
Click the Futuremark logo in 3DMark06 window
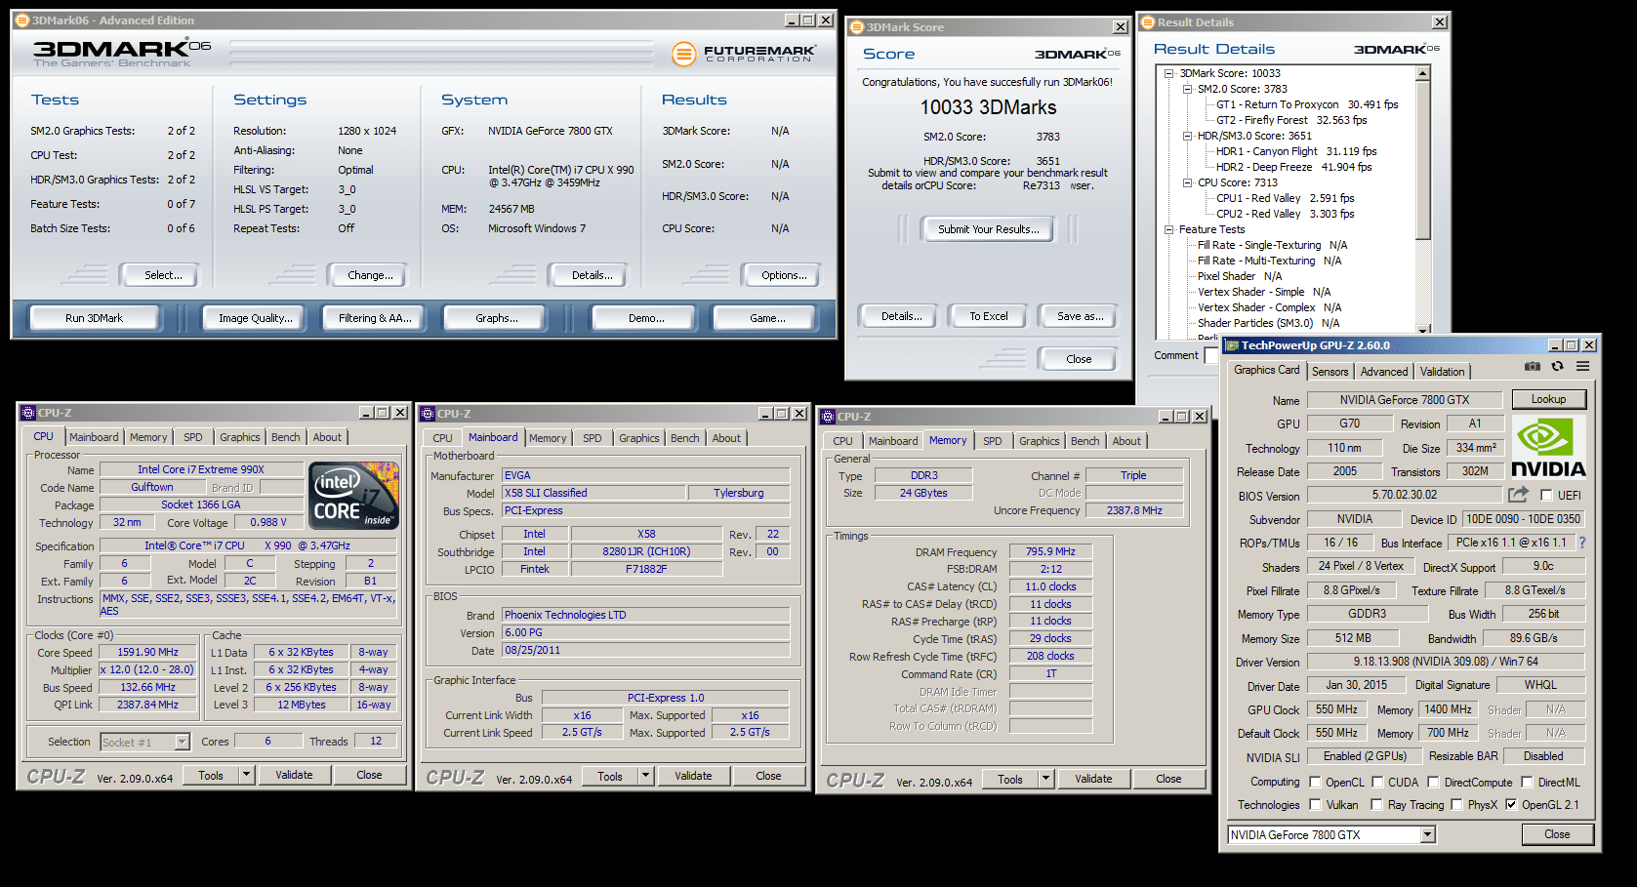[744, 54]
